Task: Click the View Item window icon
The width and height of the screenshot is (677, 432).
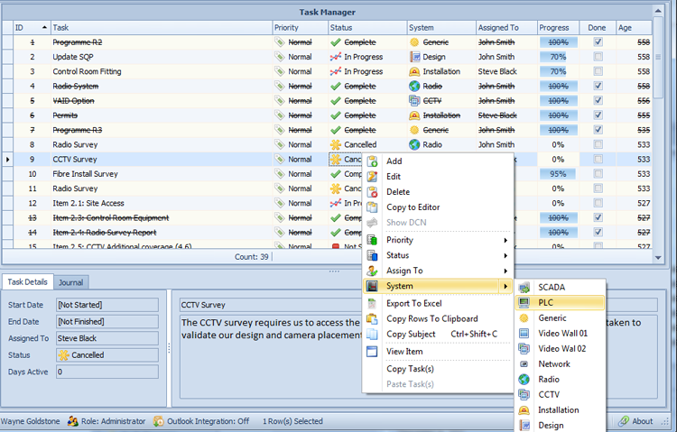Action: [x=372, y=352]
